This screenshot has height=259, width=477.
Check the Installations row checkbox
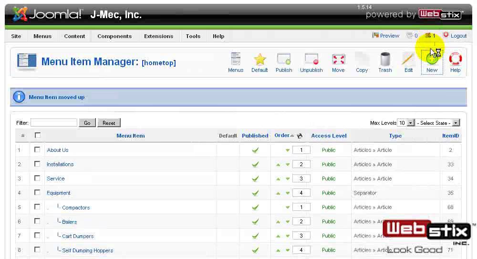37,164
